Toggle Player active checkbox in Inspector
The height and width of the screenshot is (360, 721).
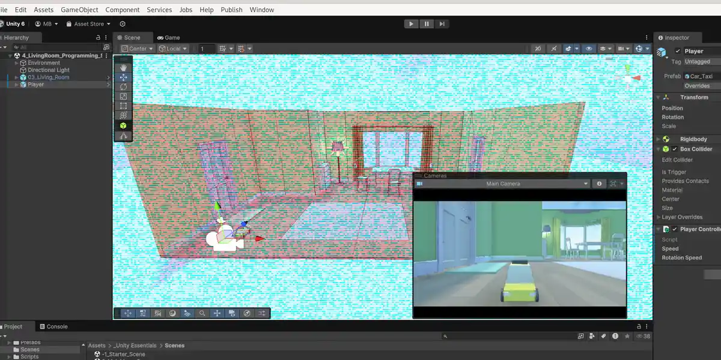click(x=678, y=51)
